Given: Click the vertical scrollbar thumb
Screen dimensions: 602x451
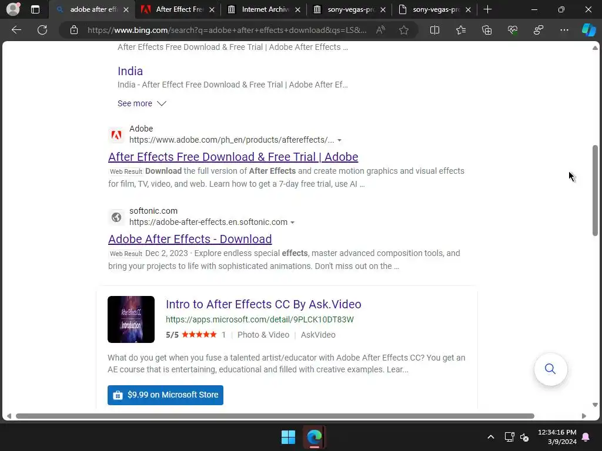Looking at the screenshot, I should pos(595,191).
